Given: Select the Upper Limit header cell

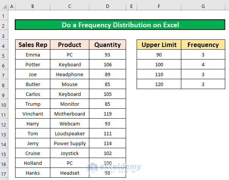Looking at the screenshot, I should (x=159, y=45).
